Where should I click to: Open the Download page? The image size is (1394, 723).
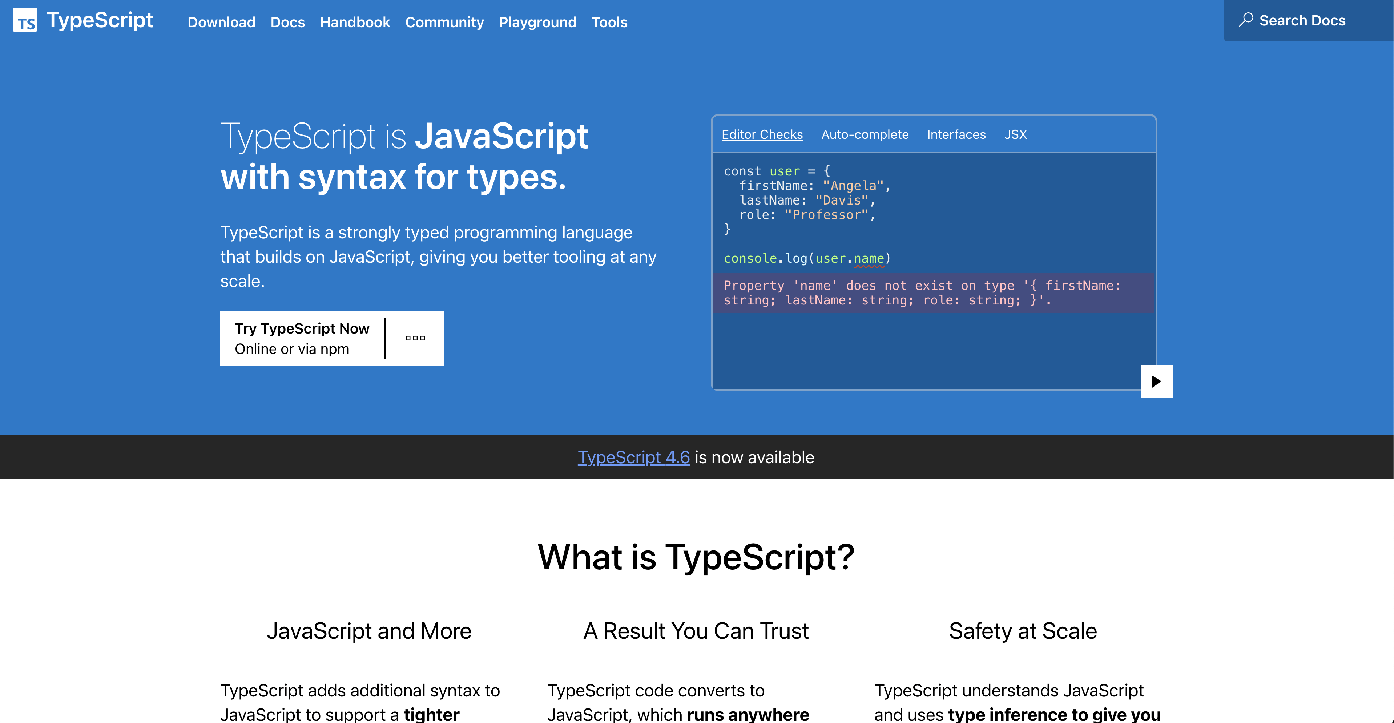[221, 22]
